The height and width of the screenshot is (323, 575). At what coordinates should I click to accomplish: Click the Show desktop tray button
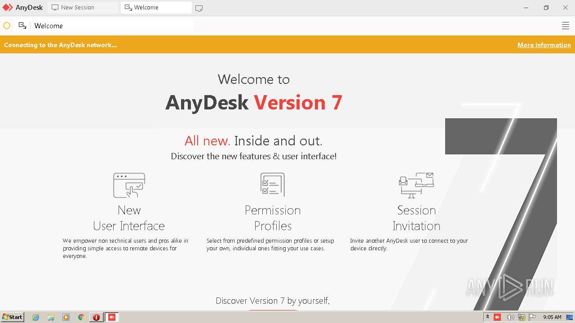pos(570,317)
